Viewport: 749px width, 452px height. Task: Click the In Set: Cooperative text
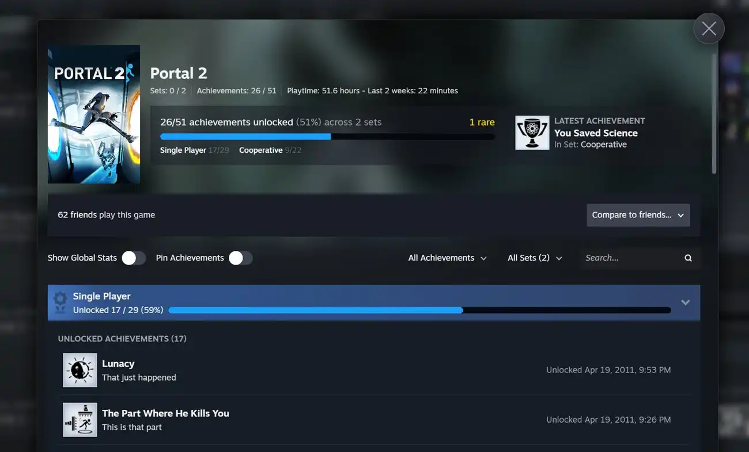(591, 145)
